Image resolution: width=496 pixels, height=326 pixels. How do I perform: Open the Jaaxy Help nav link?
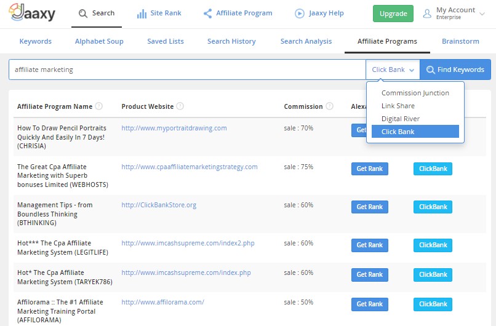point(319,14)
